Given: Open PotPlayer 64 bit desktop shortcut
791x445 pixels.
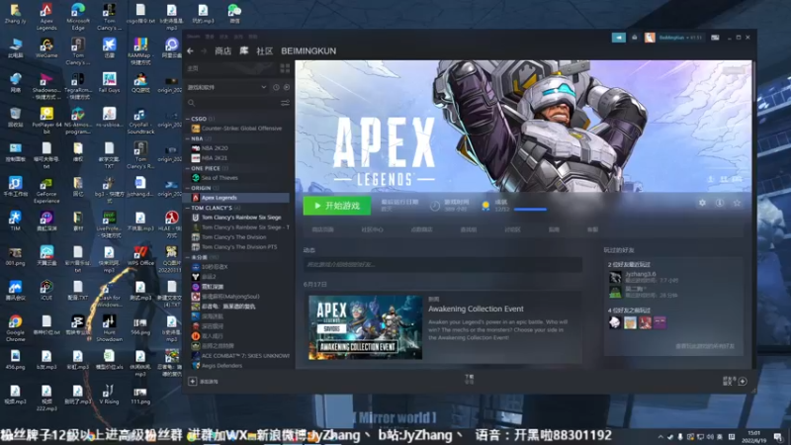Looking at the screenshot, I should coord(46,120).
